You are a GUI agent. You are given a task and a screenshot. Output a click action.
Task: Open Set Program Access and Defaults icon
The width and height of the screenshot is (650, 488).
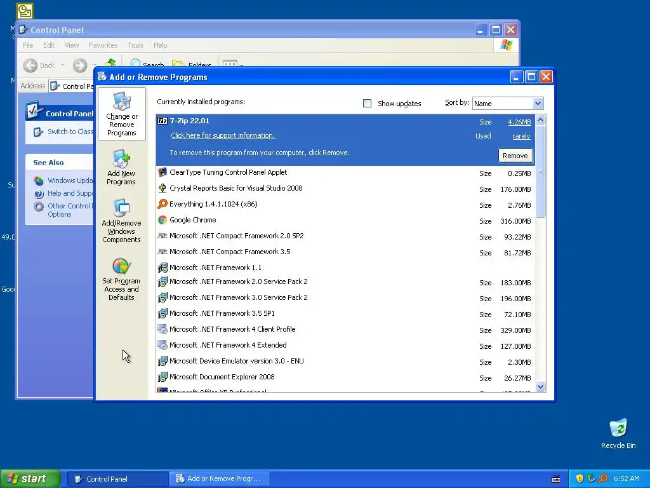tap(121, 266)
